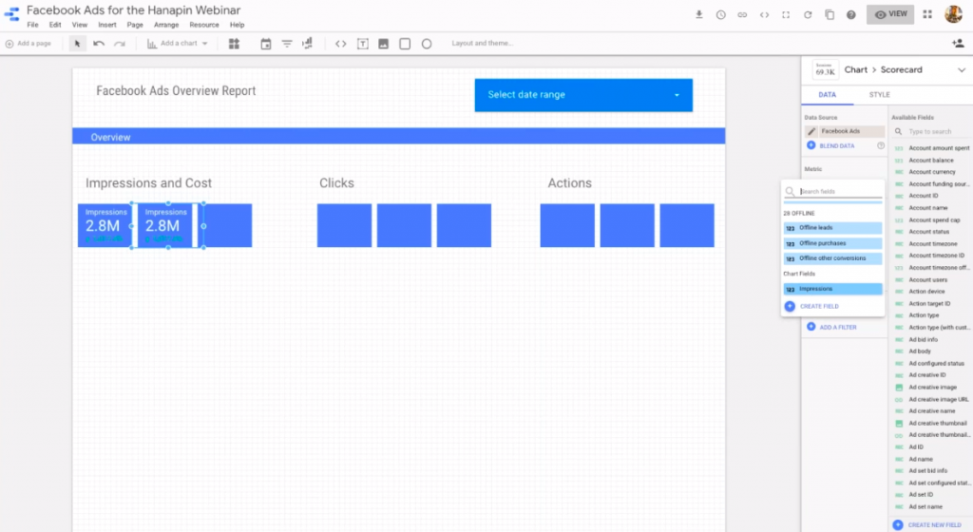Image resolution: width=973 pixels, height=532 pixels.
Task: Open the Select date range dropdown
Action: tap(583, 95)
